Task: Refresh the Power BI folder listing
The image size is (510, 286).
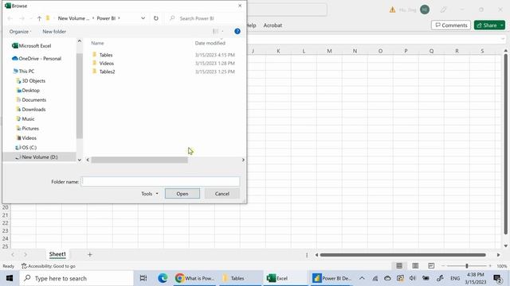Action: [156, 18]
